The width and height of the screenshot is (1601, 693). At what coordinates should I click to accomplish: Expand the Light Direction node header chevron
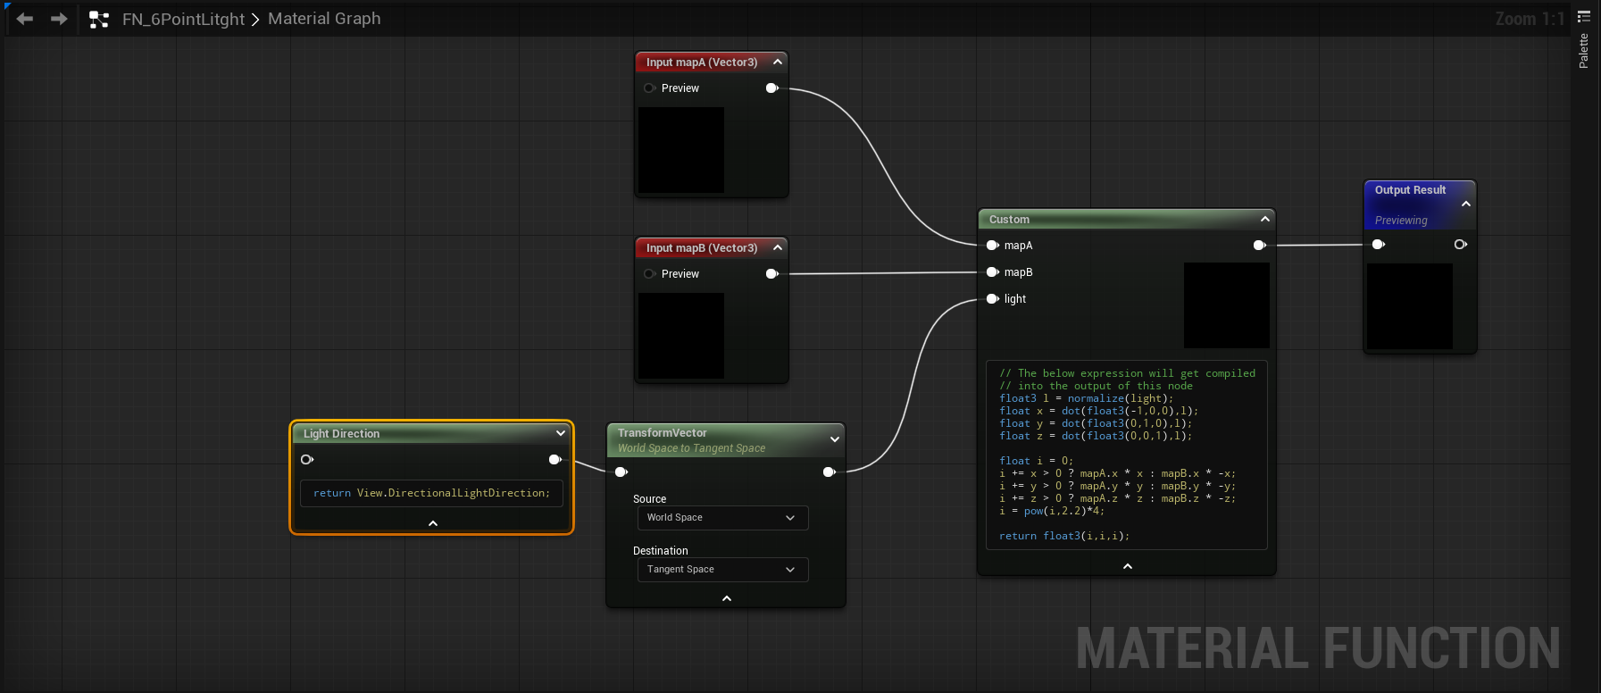point(561,433)
